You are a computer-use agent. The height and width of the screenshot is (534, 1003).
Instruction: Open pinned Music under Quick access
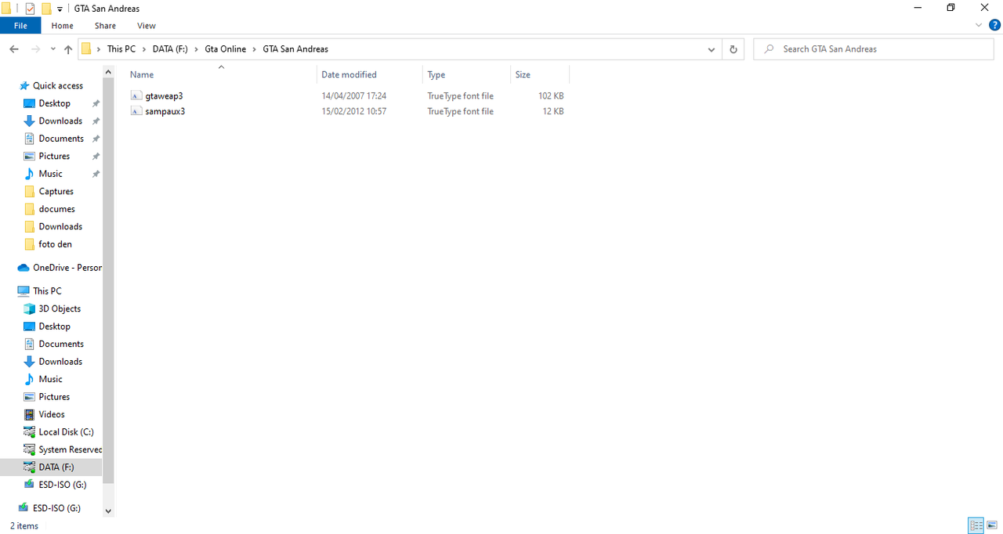point(50,174)
